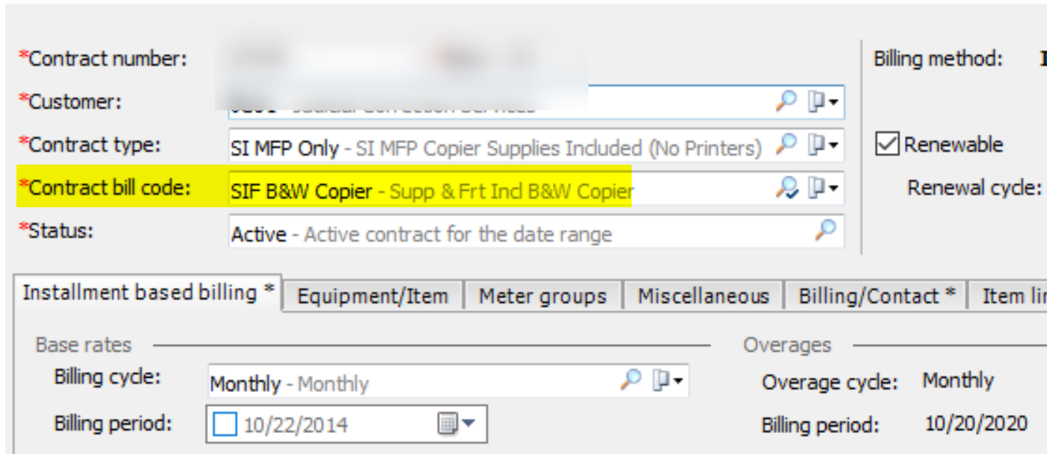Viewport: 1047px width, 457px height.
Task: Expand the Billing cycle flag dropdown
Action: 668,380
